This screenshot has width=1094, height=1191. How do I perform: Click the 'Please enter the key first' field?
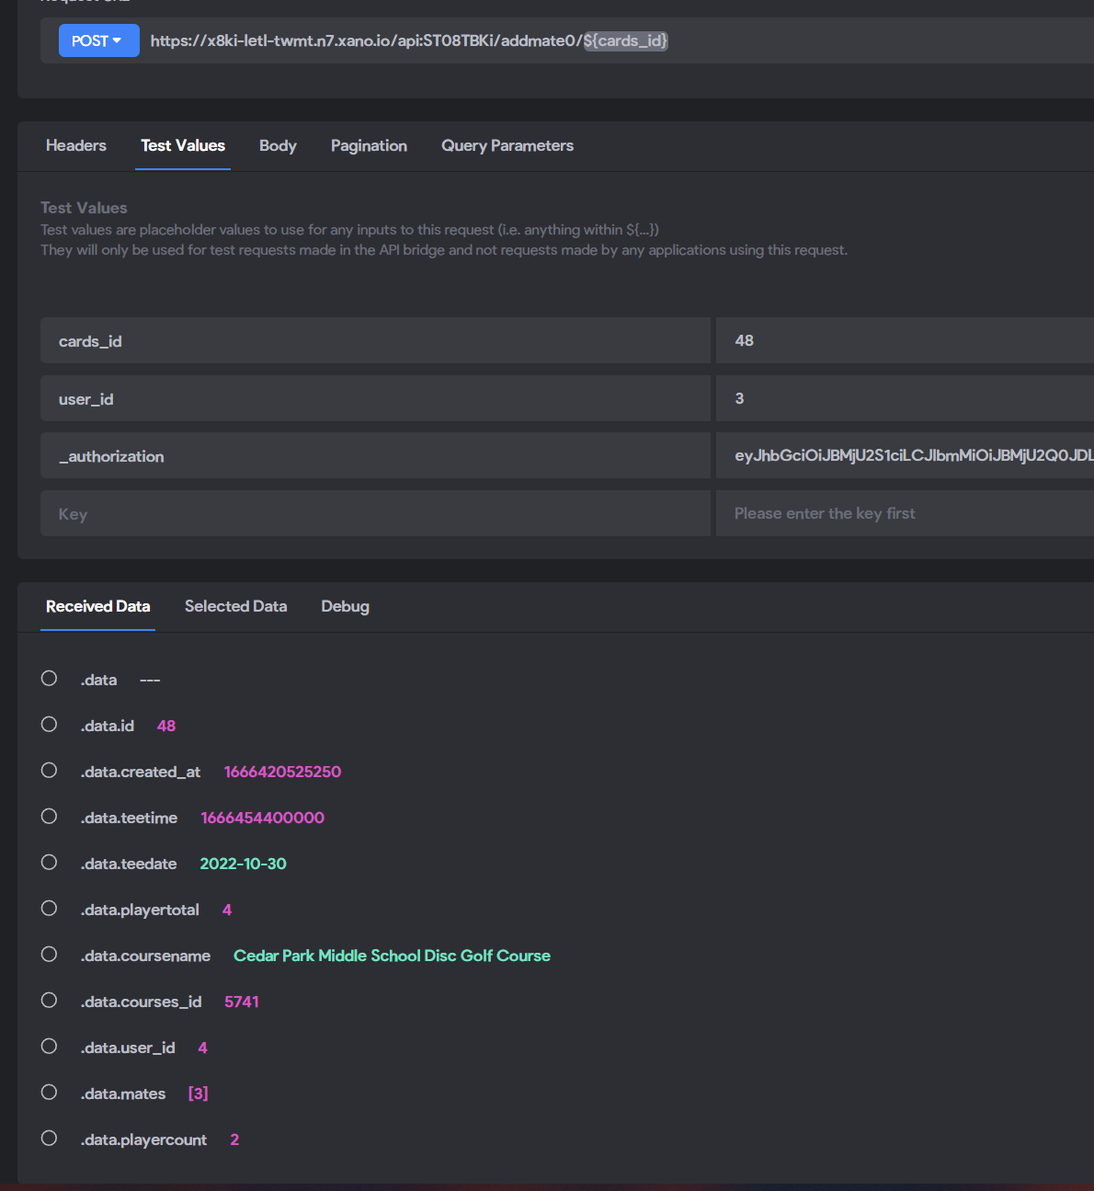905,513
